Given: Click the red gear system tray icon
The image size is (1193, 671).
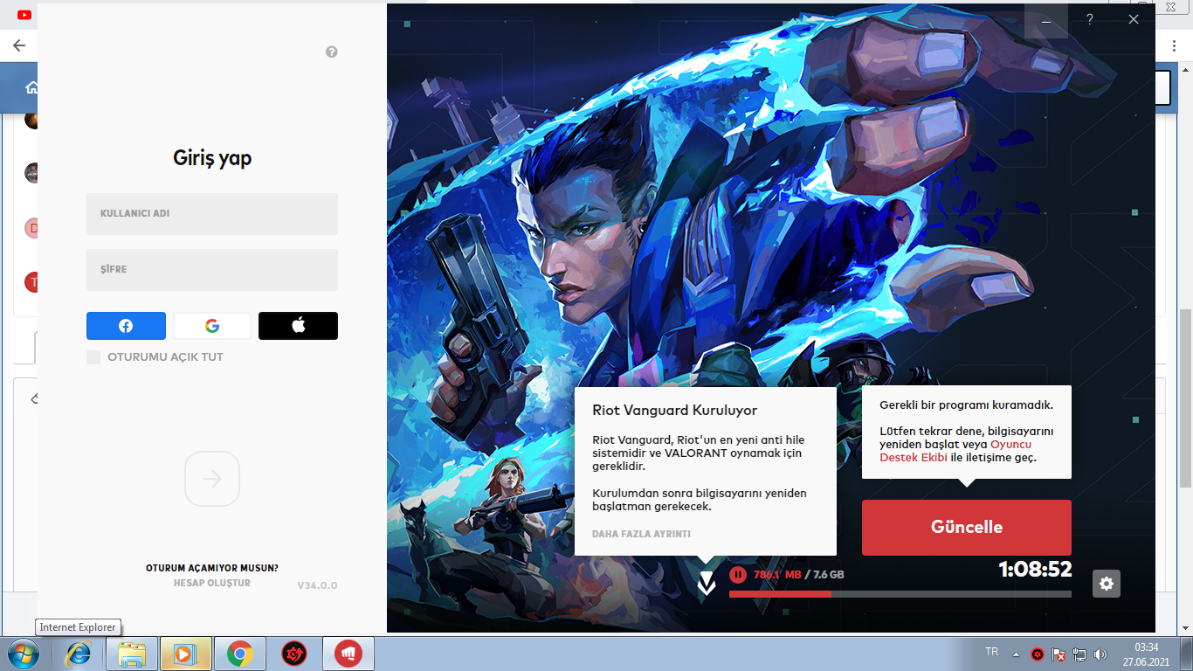Looking at the screenshot, I should (1037, 654).
